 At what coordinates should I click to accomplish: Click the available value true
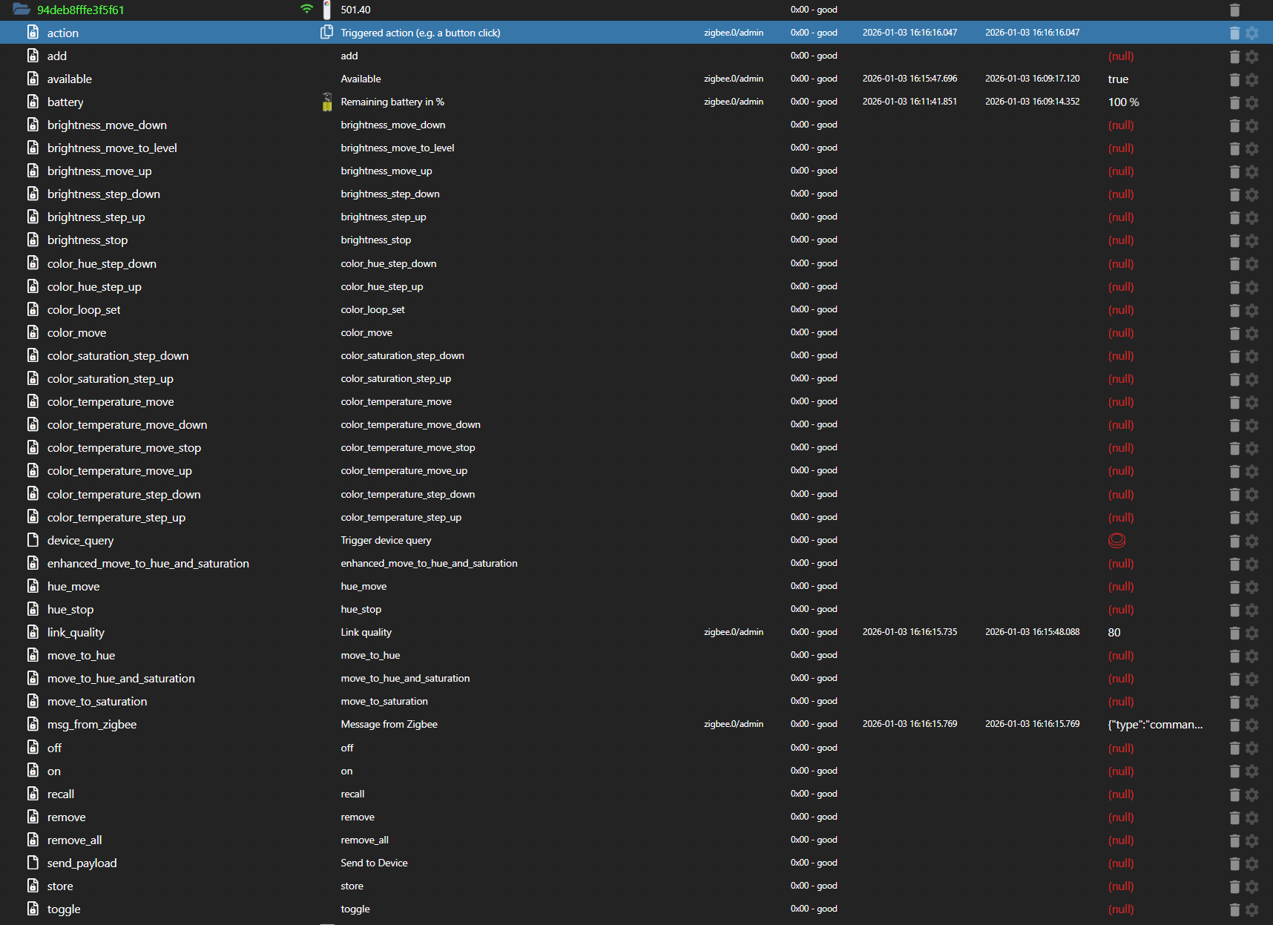pyautogui.click(x=1118, y=79)
